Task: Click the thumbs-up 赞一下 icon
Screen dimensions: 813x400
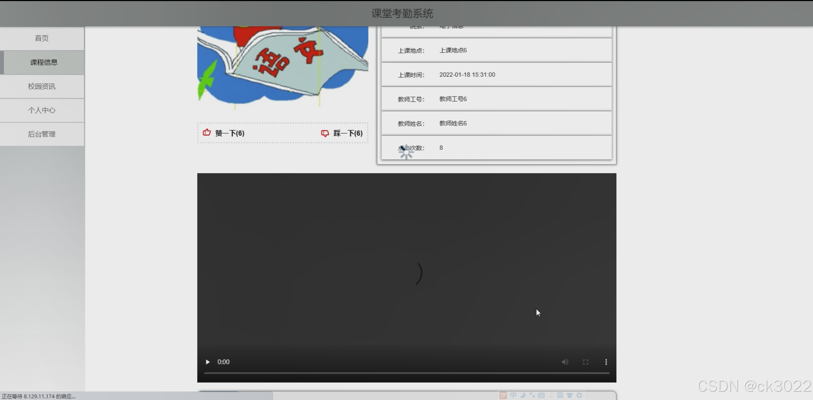Action: tap(207, 133)
